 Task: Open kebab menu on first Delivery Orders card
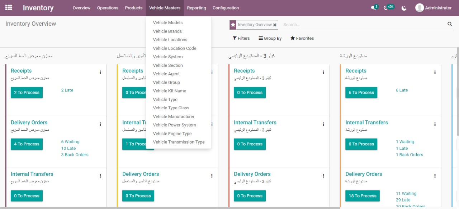click(100, 124)
